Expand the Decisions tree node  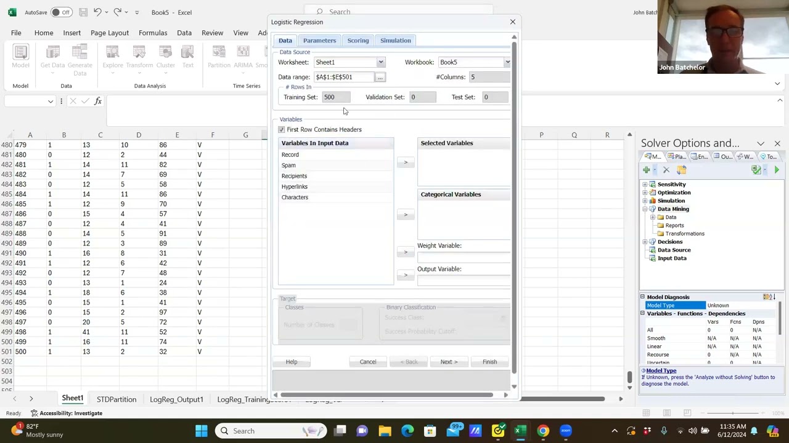click(x=645, y=242)
